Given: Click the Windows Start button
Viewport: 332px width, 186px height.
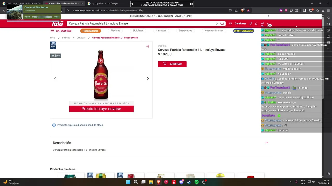Looking at the screenshot, I should (128, 182).
